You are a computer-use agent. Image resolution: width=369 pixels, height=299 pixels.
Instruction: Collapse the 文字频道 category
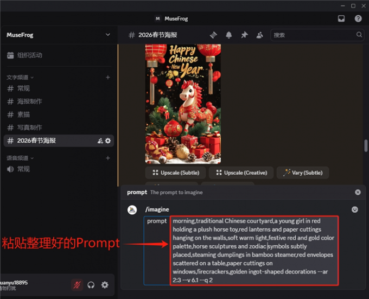coord(20,78)
